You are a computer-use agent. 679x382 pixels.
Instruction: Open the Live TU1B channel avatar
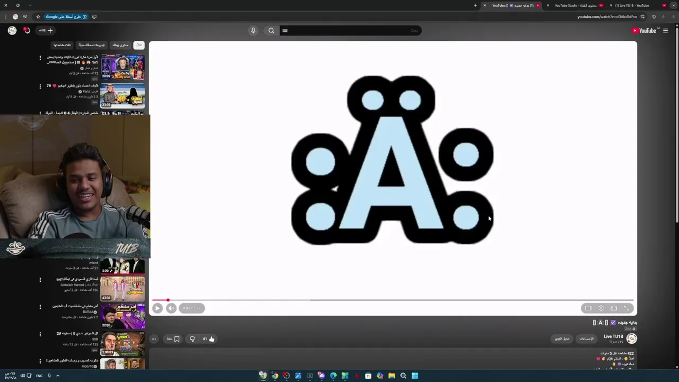(631, 338)
